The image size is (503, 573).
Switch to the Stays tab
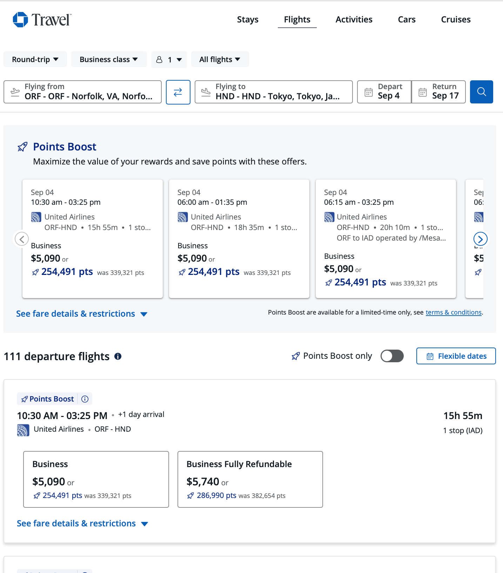(248, 20)
